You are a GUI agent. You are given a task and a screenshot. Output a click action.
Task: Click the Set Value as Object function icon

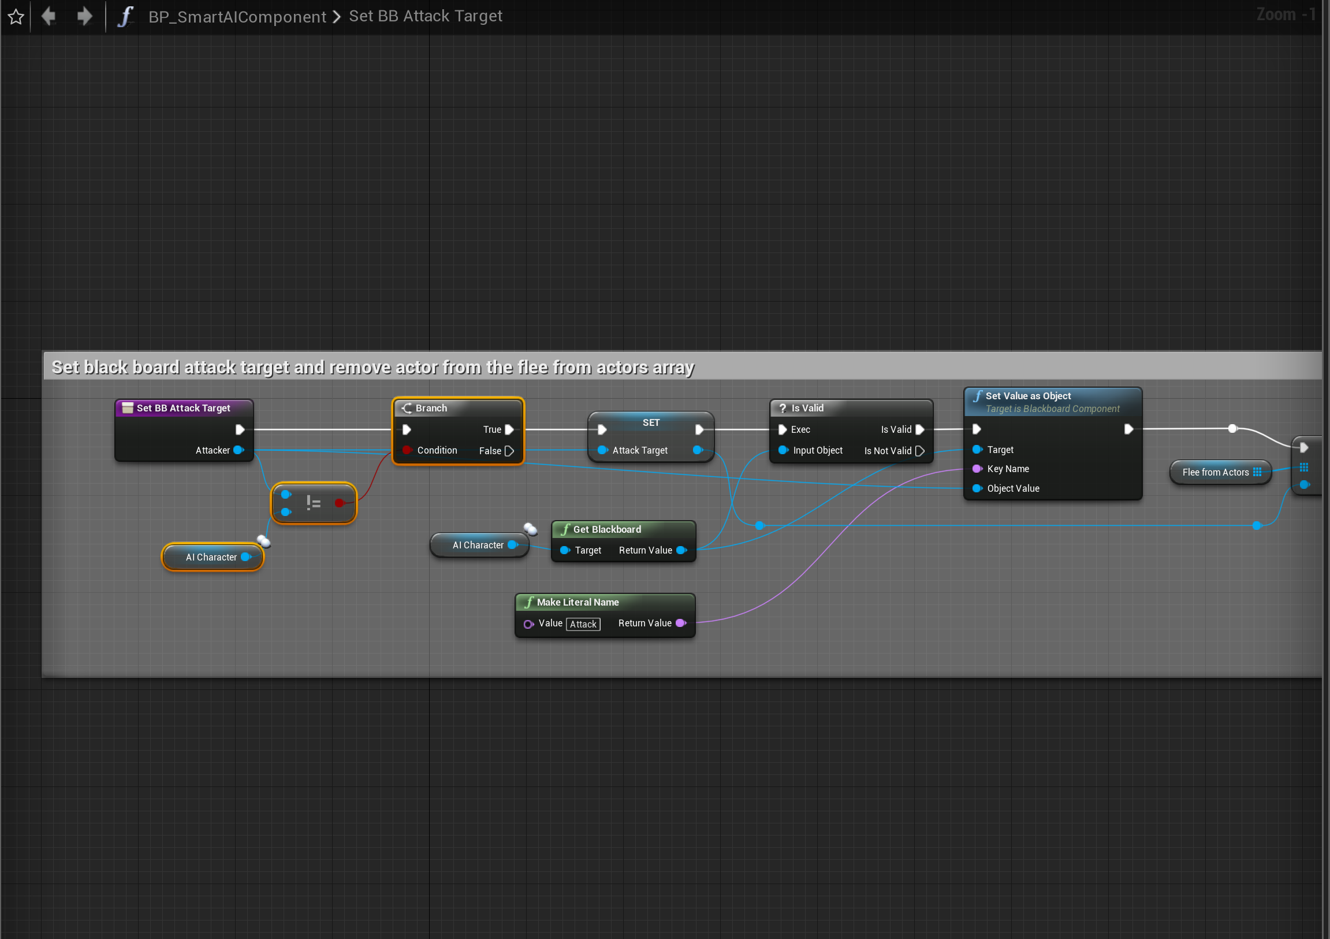977,396
